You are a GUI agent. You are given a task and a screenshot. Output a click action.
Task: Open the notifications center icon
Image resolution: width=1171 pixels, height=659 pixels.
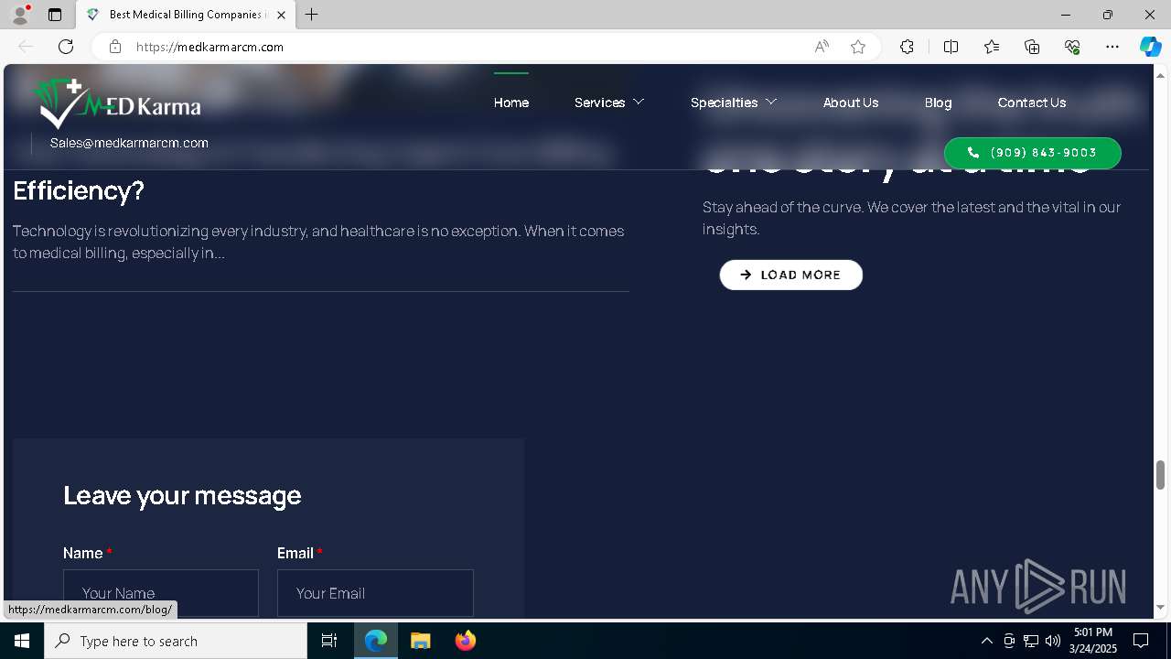[x=1141, y=641]
